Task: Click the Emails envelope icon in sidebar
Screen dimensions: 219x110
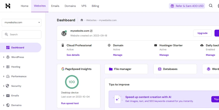Action: 8,96
